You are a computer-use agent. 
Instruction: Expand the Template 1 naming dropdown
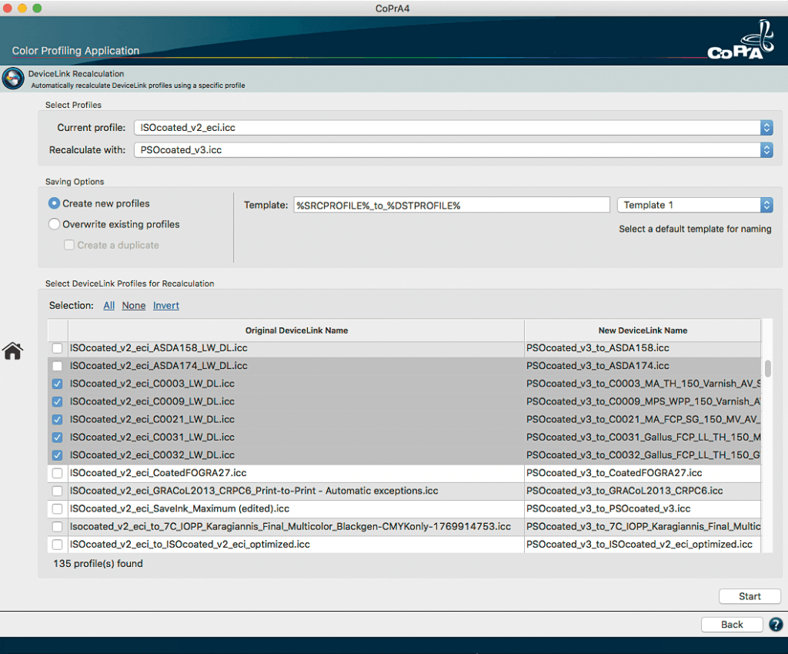694,205
